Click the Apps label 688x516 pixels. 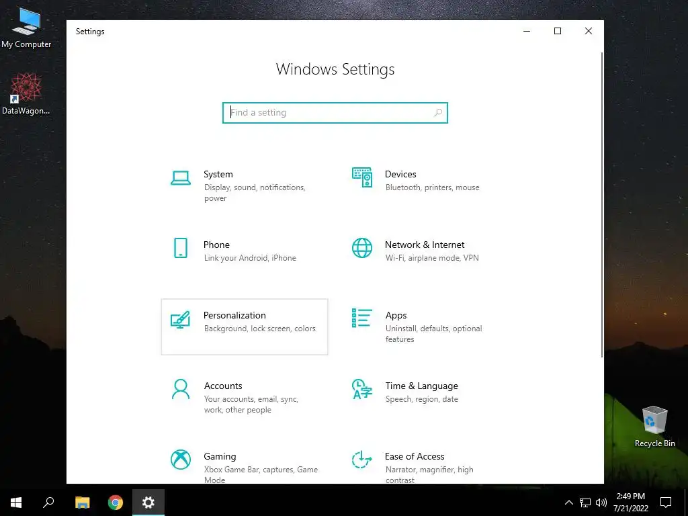pos(396,316)
